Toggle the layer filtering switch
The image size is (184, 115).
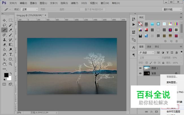tap(181, 52)
